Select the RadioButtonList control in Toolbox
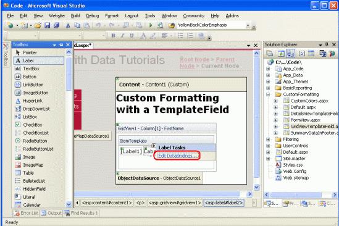 pyautogui.click(x=39, y=149)
